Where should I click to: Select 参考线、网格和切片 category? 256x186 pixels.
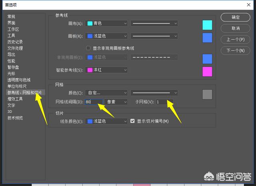[25, 92]
